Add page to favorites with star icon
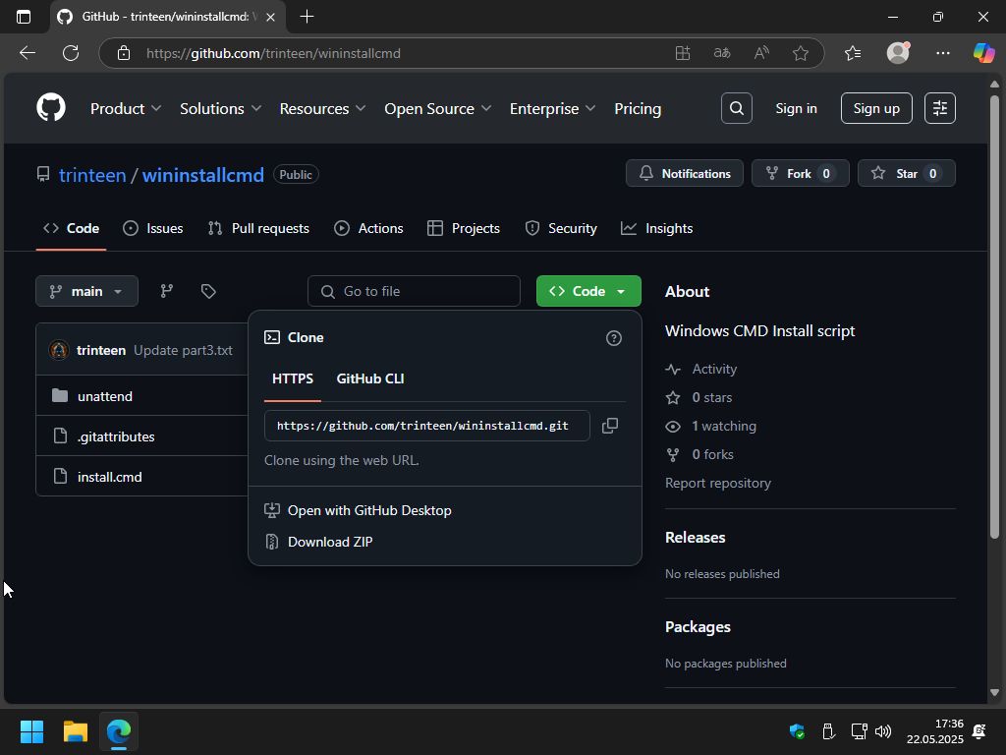 tap(801, 53)
